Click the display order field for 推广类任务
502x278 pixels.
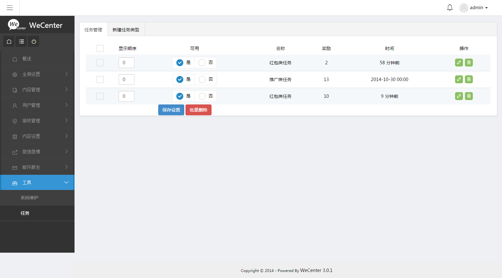pos(127,79)
